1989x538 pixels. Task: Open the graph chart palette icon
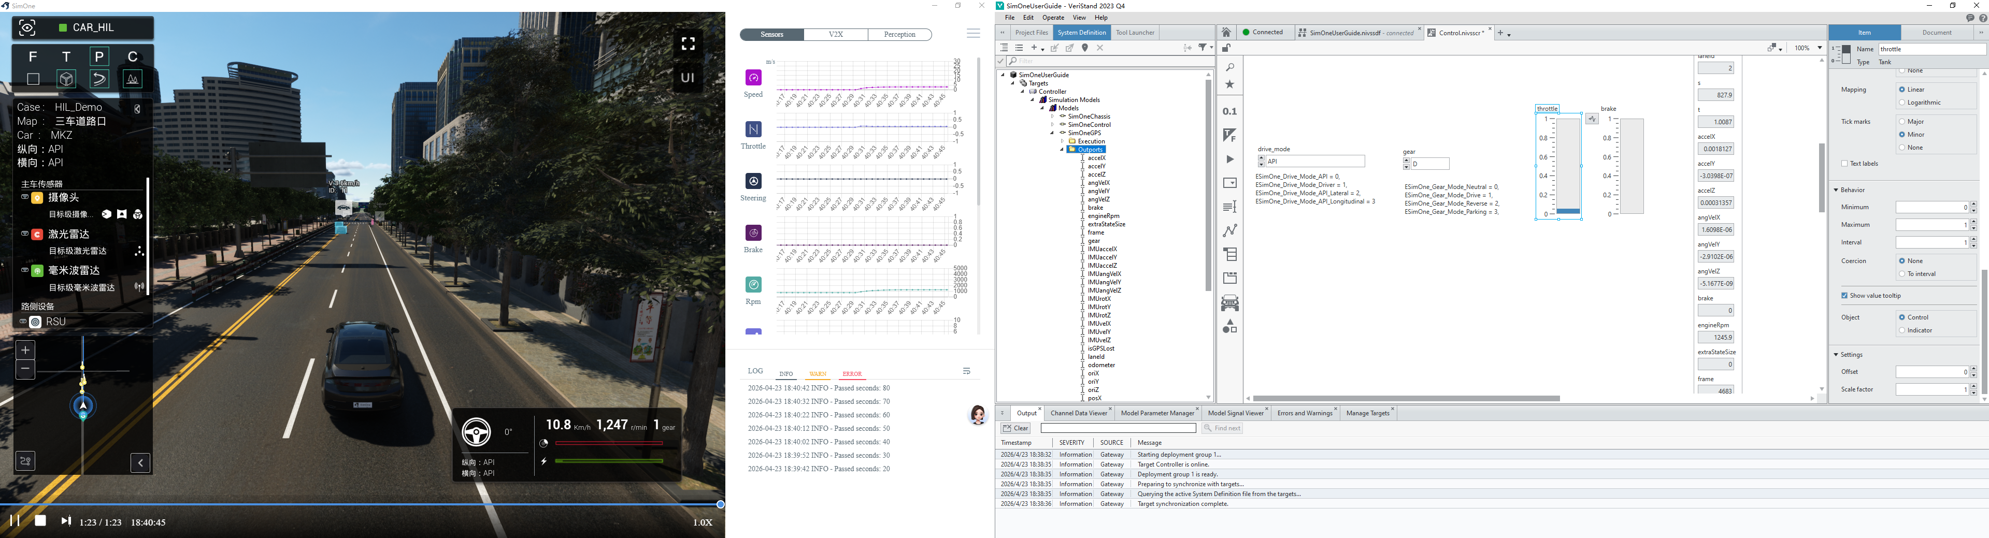click(x=1230, y=231)
